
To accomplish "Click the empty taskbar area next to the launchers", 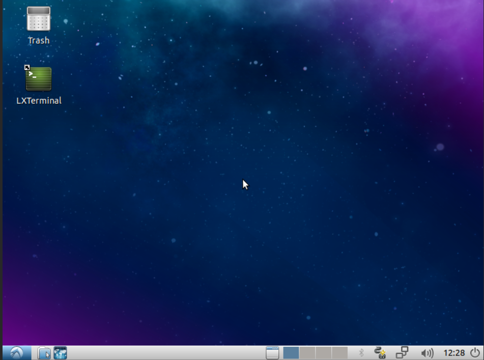I will tap(163, 352).
